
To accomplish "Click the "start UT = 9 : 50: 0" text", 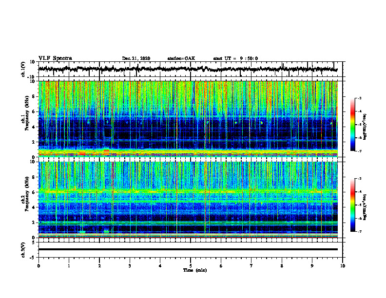I will click(235, 58).
